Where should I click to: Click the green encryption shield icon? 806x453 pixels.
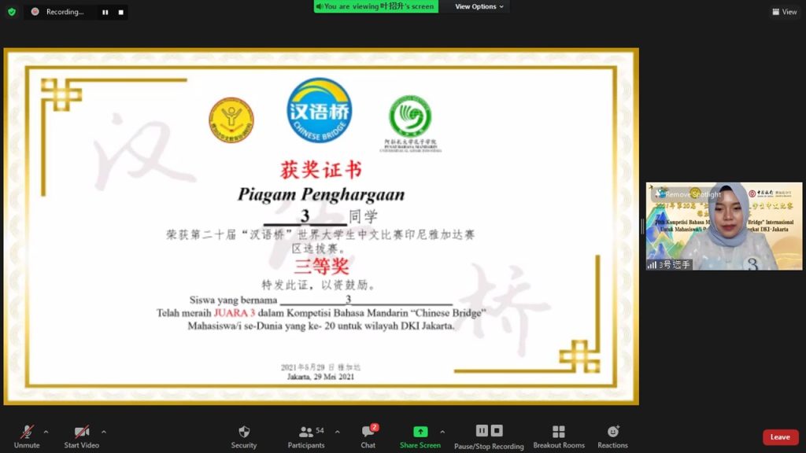click(12, 12)
